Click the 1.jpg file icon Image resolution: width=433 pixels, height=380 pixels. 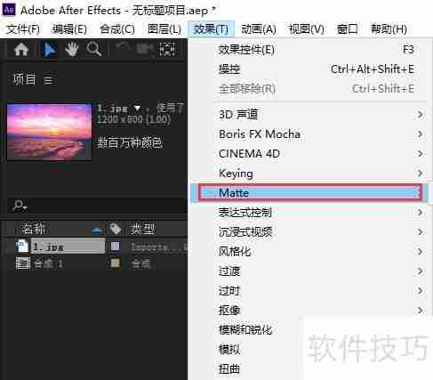pos(22,247)
